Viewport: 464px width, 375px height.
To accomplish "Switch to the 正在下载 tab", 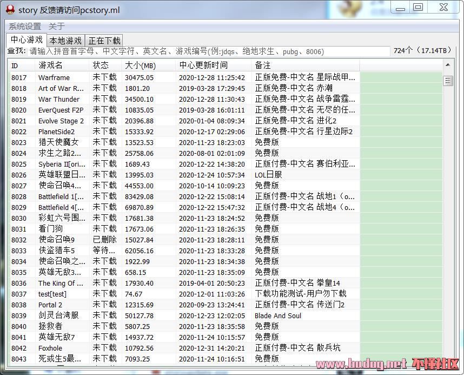I will pyautogui.click(x=104, y=40).
